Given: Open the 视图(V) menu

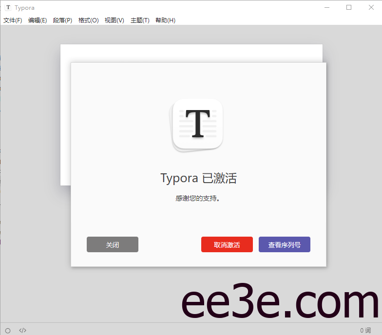Looking at the screenshot, I should coord(114,20).
